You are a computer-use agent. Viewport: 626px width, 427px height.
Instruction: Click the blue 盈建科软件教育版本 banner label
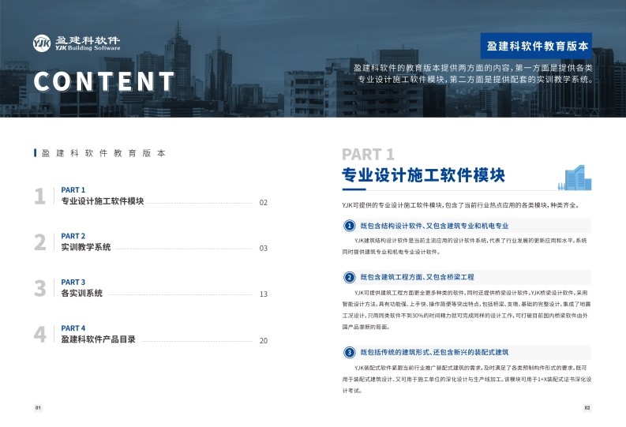537,47
